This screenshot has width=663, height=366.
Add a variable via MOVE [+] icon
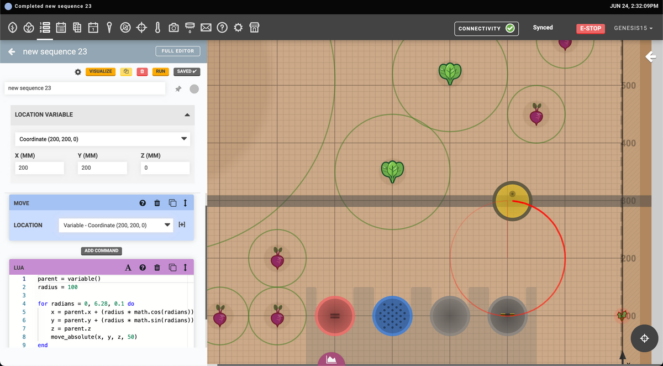pyautogui.click(x=182, y=225)
